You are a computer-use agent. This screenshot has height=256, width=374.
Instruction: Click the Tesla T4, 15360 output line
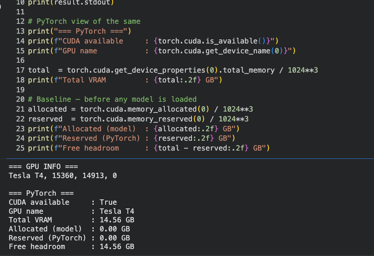click(x=63, y=176)
